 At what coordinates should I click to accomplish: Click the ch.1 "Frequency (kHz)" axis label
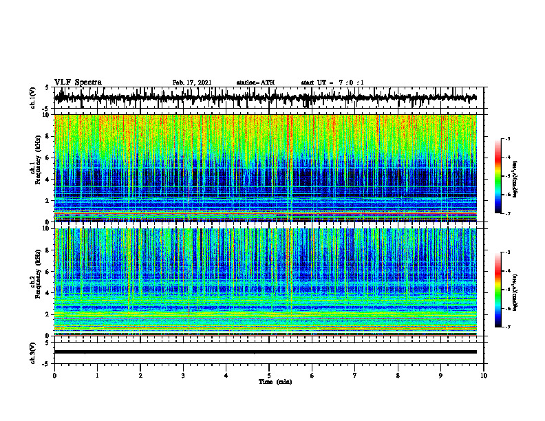pyautogui.click(x=38, y=160)
